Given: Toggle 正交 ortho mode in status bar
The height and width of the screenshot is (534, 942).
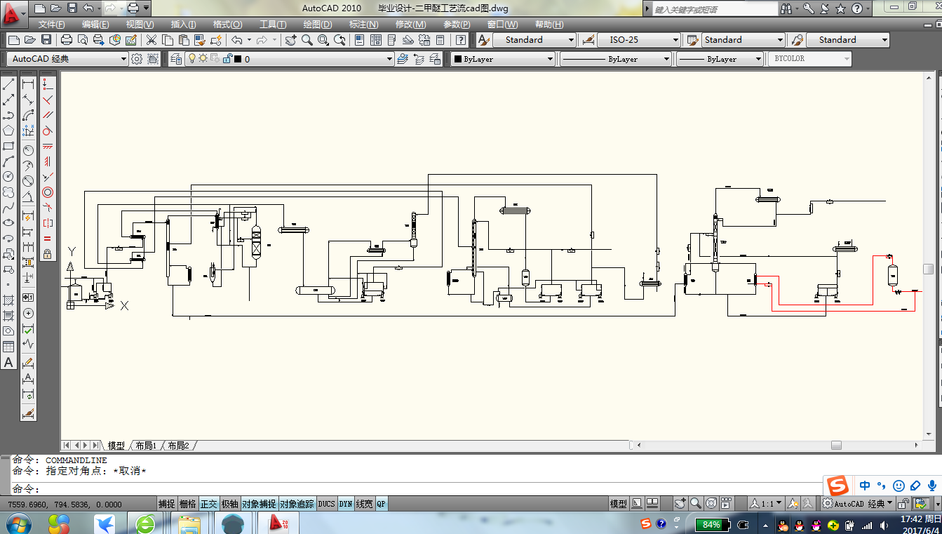Looking at the screenshot, I should coord(209,504).
